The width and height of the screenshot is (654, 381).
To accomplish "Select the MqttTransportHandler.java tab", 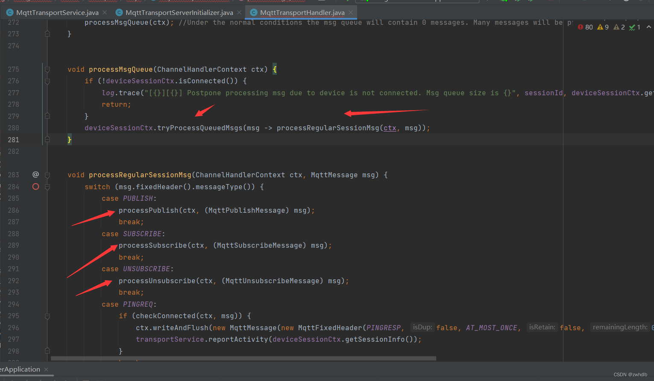I will [302, 13].
